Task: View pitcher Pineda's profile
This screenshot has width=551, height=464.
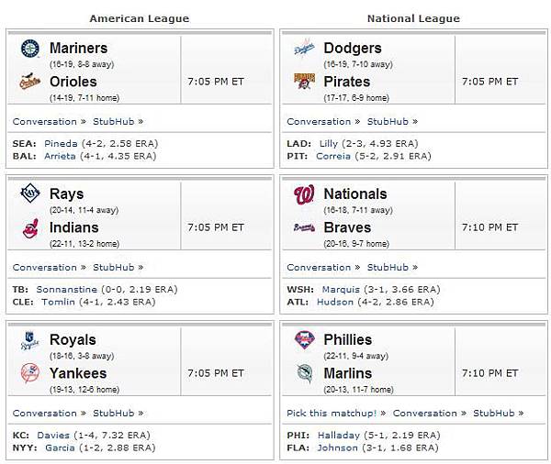Action: coord(61,144)
